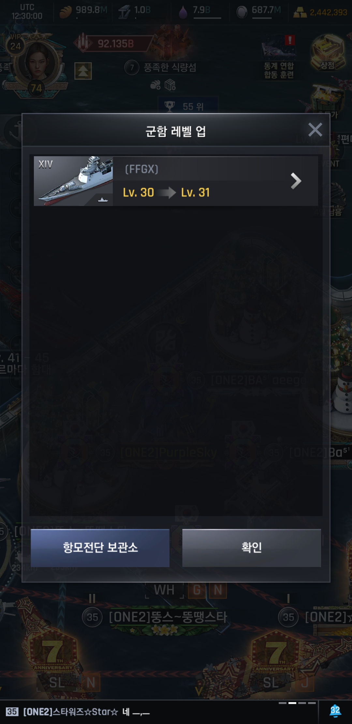This screenshot has height=724, width=352.
Task: Close the 군함 레벨 업 dialog
Action: 315,130
